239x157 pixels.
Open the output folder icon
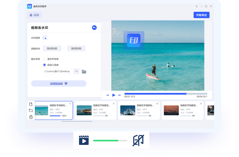(84, 71)
